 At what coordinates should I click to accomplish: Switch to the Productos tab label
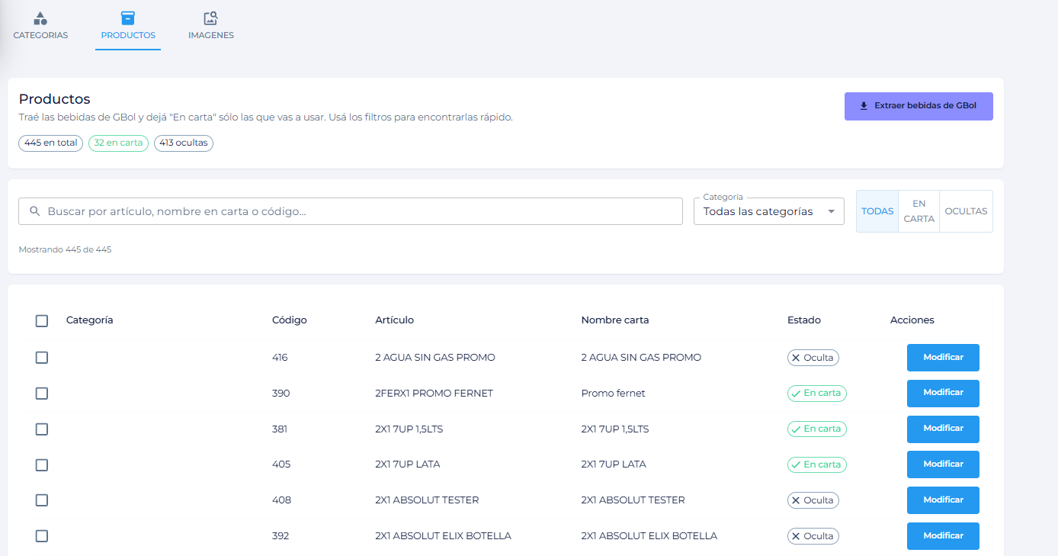click(128, 35)
